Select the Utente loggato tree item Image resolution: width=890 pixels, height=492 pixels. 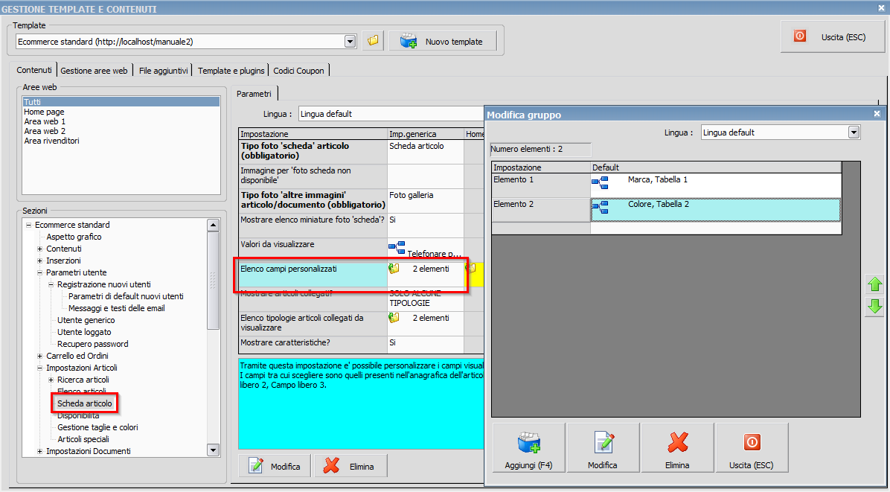[84, 333]
